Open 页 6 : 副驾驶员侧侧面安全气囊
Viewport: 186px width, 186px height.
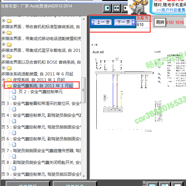[41, 139]
